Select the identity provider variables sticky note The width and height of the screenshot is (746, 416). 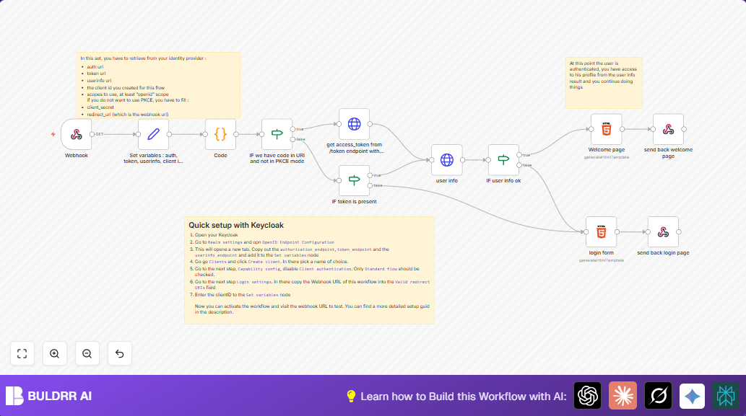[158, 85]
